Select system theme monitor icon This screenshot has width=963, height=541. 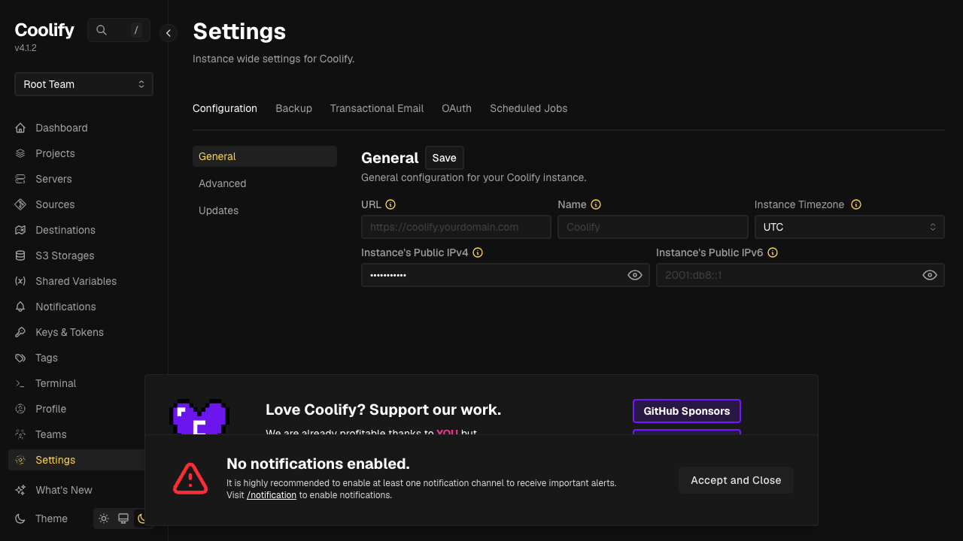[123, 518]
